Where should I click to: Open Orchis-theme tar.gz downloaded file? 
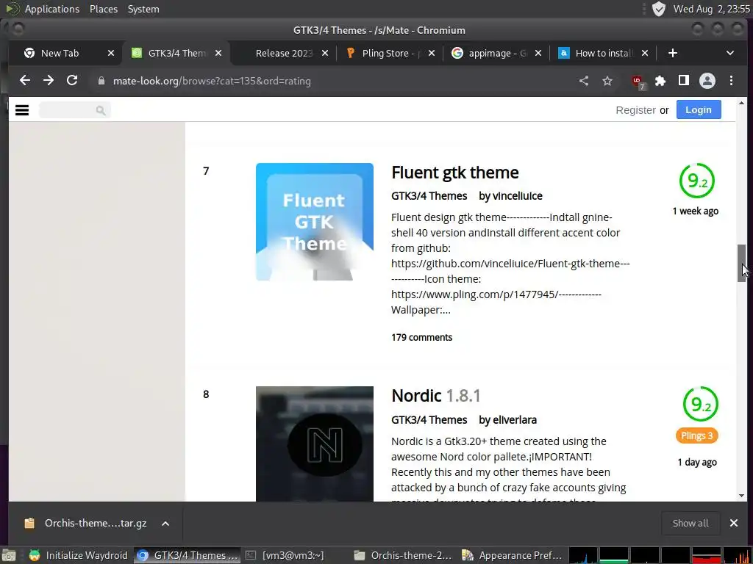coord(96,523)
